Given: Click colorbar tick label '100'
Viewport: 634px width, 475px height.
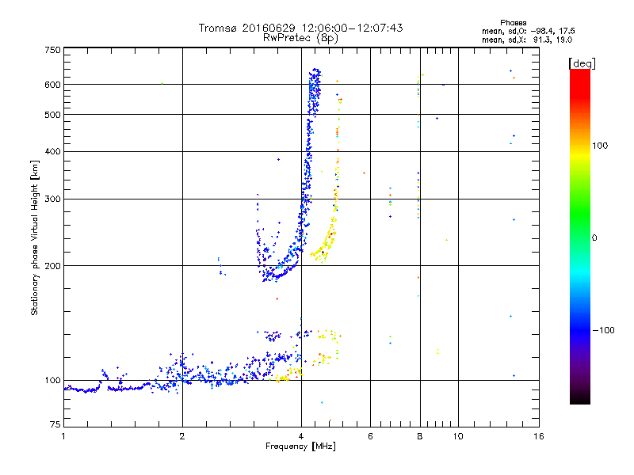Looking at the screenshot, I should pyautogui.click(x=600, y=146).
